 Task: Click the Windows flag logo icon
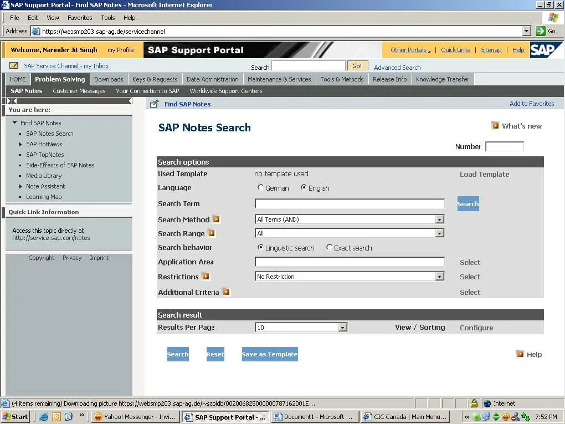[553, 17]
